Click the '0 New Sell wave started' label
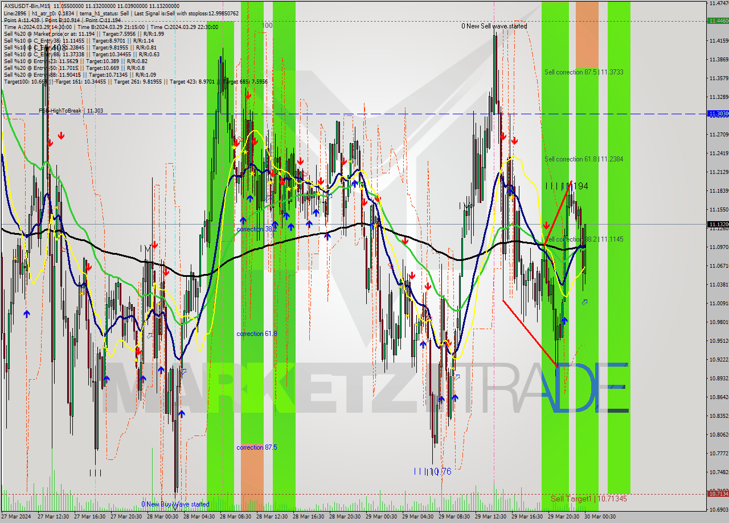The image size is (729, 523). tap(494, 26)
